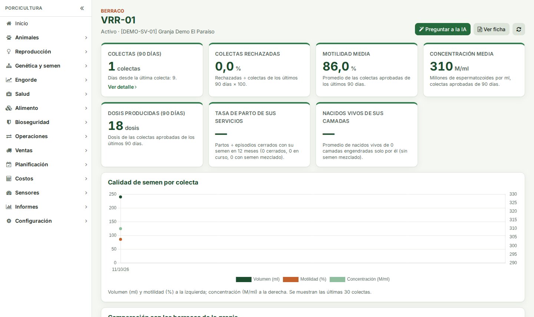Click the light green concentration data point
534x317 pixels.
point(121,229)
